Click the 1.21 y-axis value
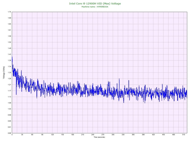This screenshot has width=190, height=142. click(x=9, y=85)
